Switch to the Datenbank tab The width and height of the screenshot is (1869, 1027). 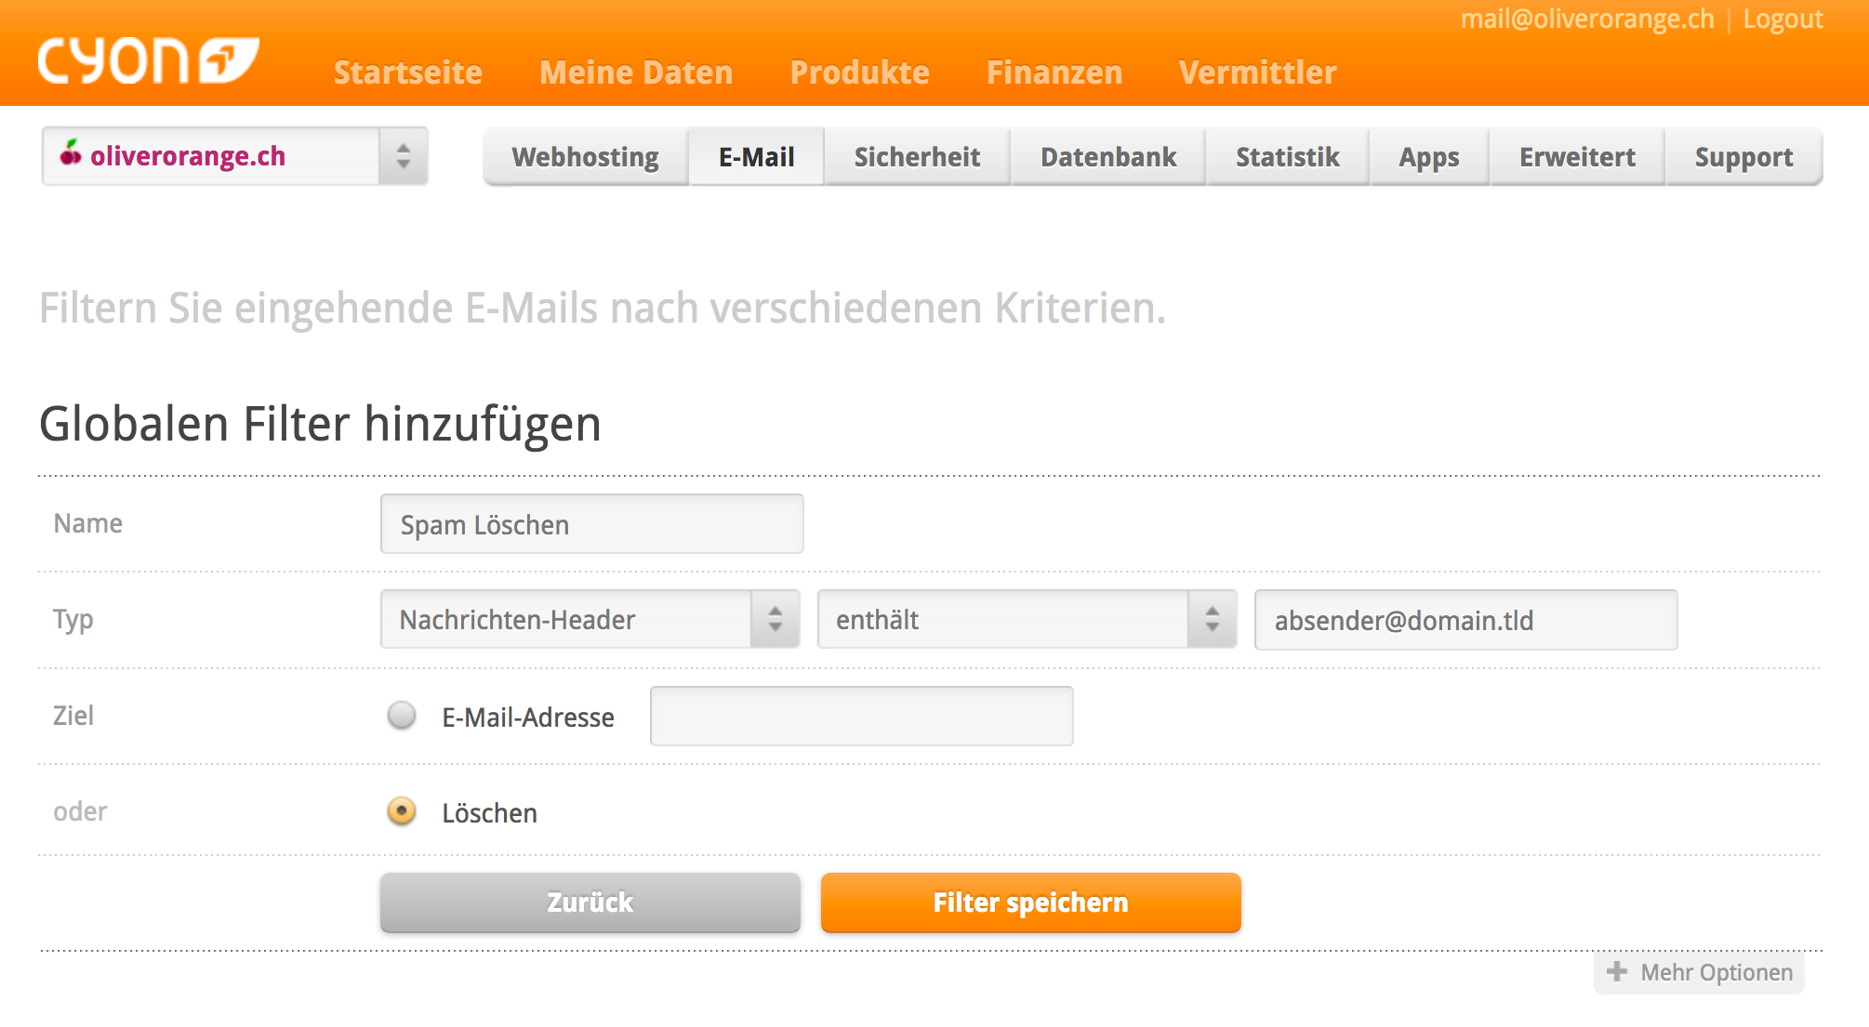(1108, 157)
